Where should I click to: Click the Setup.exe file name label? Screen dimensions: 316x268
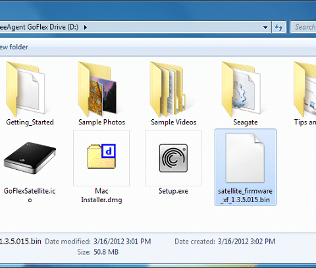(173, 191)
